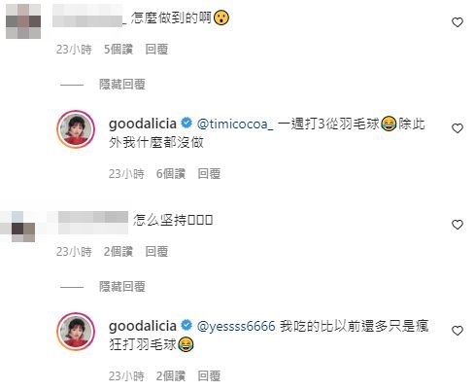Reply to the 怎么坚持 comment
The height and width of the screenshot is (391, 475).
coord(156,251)
